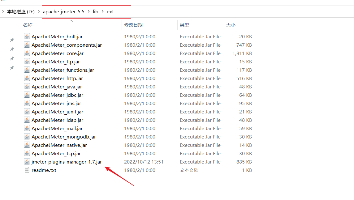
Task: Select the ApacheJMeter_jdbc.jar jar icon
Action: (x=27, y=95)
